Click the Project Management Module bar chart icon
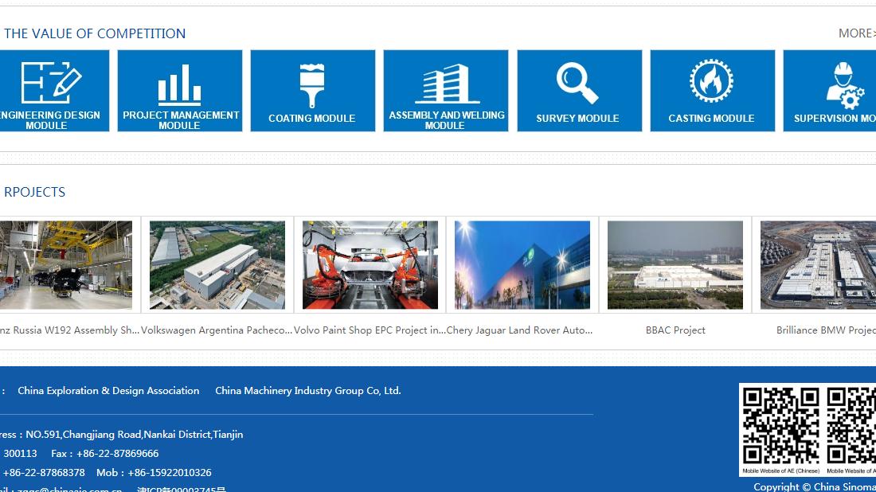The height and width of the screenshot is (492, 876). pos(179,84)
